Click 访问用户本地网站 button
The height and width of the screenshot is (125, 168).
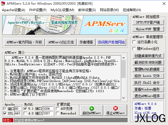pos(111,42)
